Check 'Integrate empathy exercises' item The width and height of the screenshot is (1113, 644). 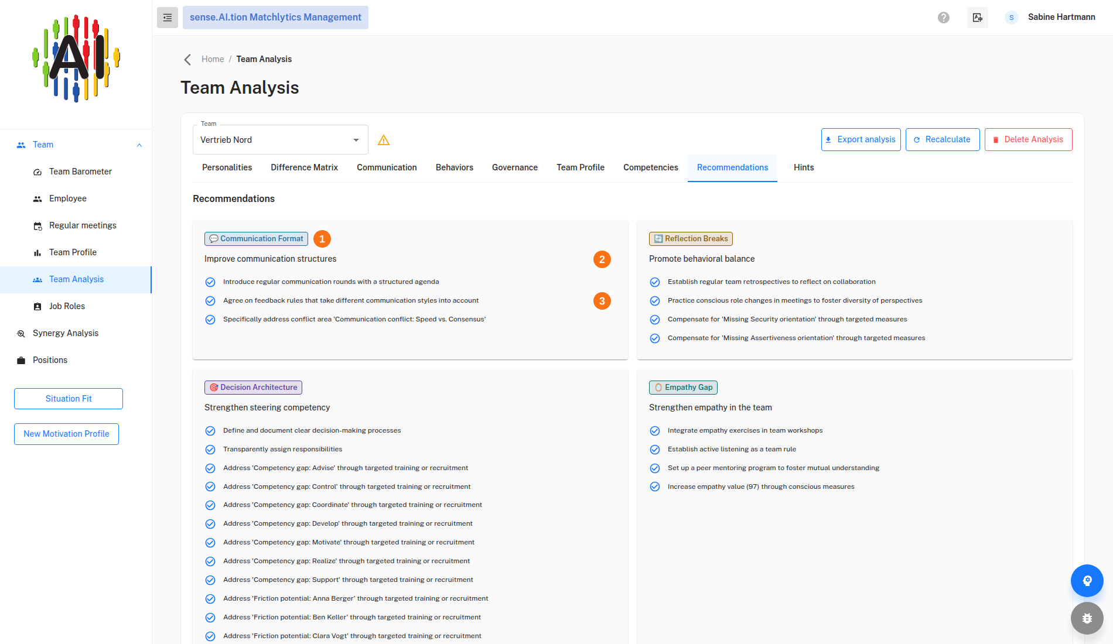(x=655, y=431)
